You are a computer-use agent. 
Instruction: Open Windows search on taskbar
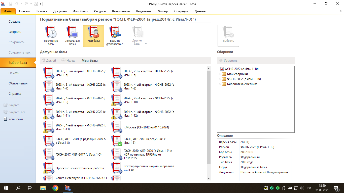tap(18, 188)
